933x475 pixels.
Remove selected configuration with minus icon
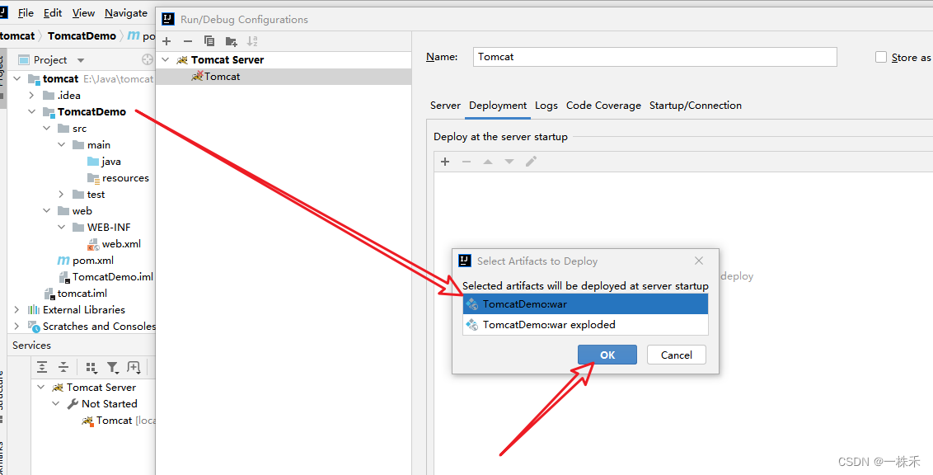(x=187, y=41)
